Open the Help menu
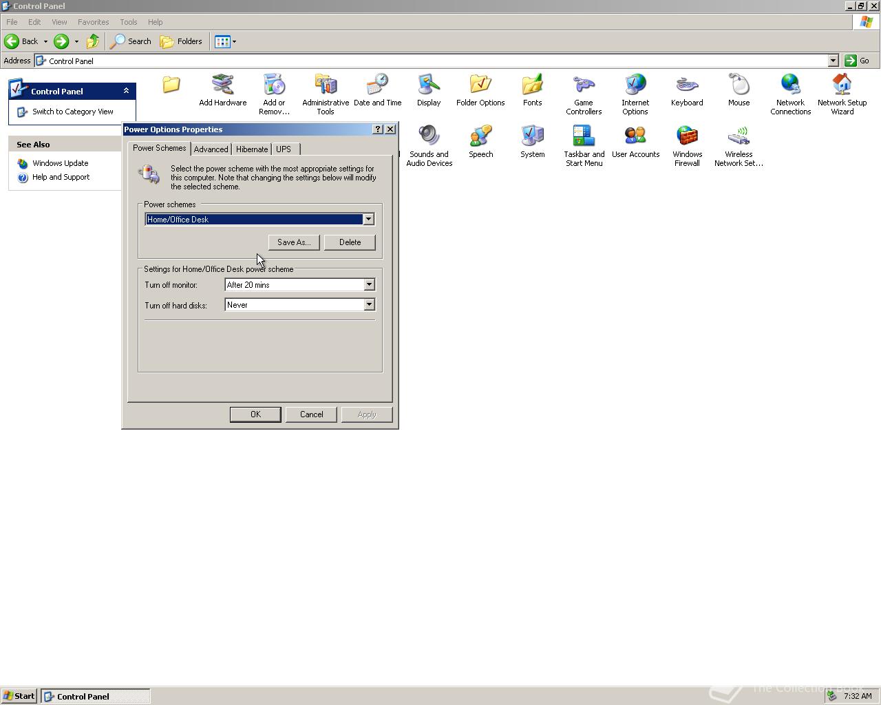The image size is (881, 705). click(156, 22)
